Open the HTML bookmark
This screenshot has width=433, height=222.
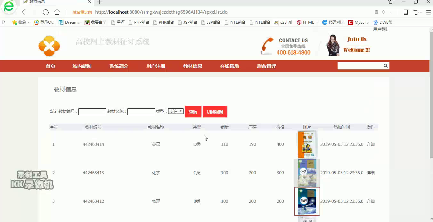[307, 22]
